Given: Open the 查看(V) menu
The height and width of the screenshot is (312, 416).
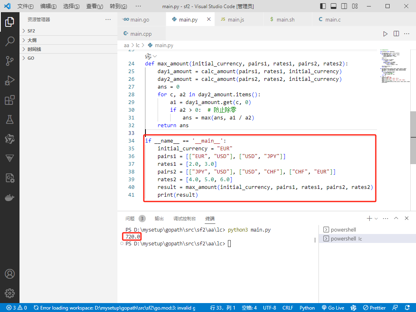Looking at the screenshot, I should click(94, 6).
